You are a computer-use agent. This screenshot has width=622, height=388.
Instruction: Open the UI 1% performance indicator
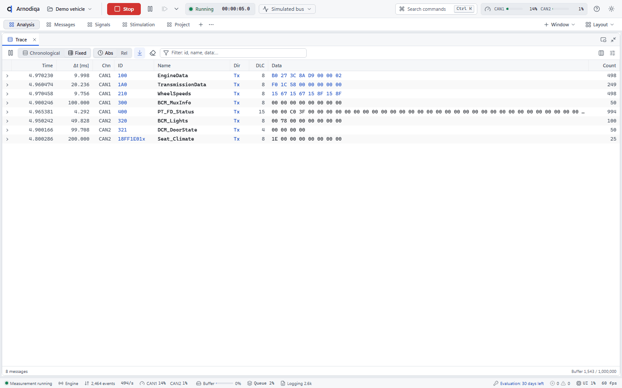click(586, 383)
